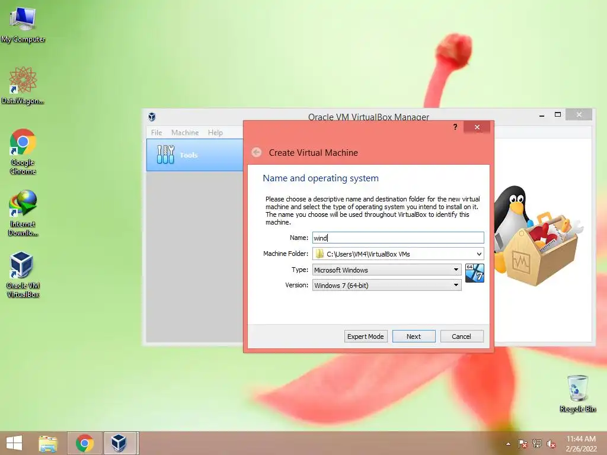The height and width of the screenshot is (455, 607).
Task: Click the Next button
Action: [x=414, y=337]
